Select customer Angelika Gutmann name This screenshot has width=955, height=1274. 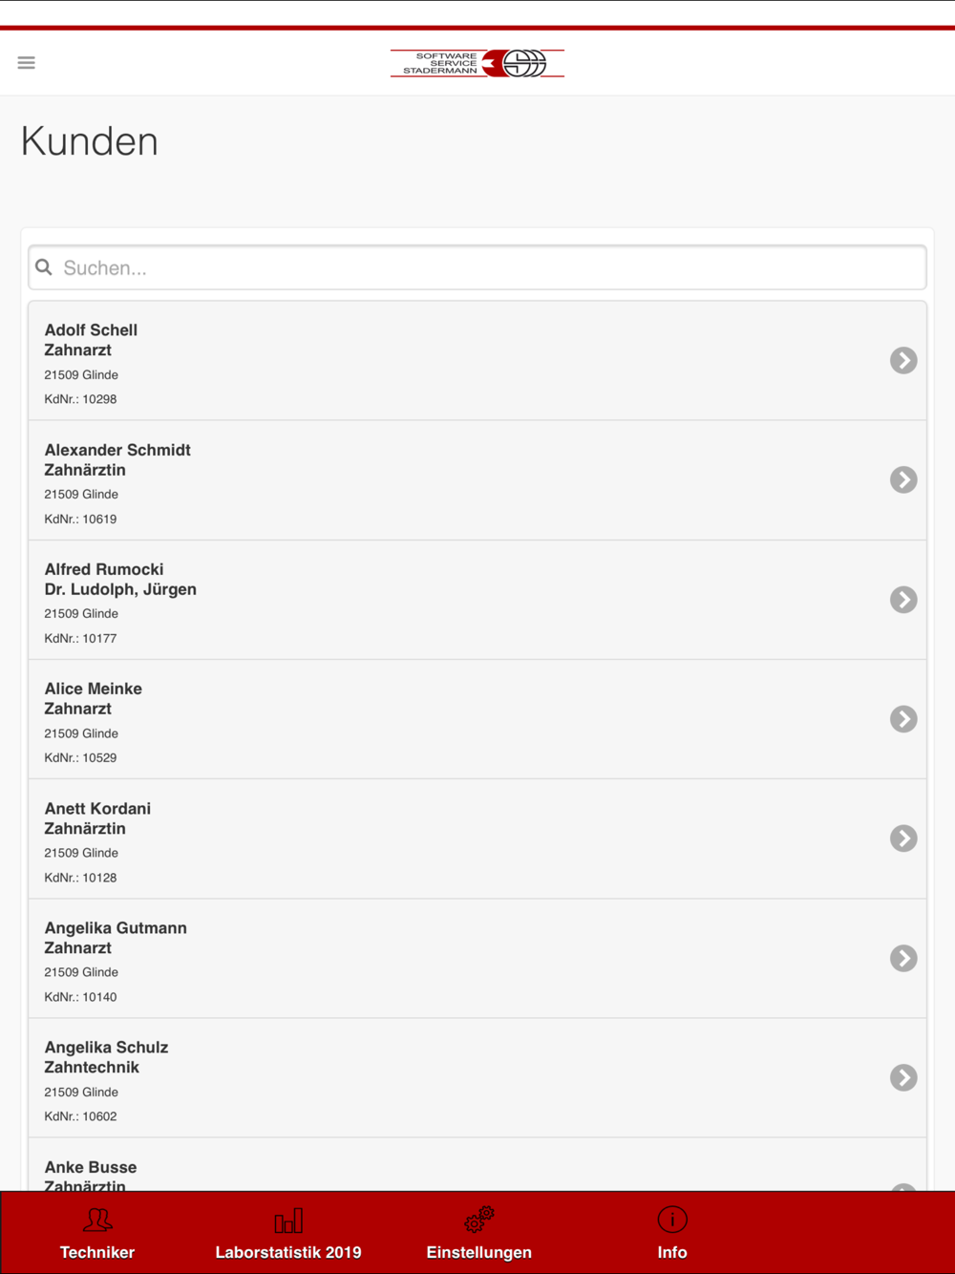[x=116, y=927]
